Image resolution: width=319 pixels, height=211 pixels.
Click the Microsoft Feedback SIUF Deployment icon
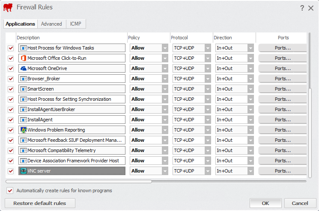(x=24, y=140)
